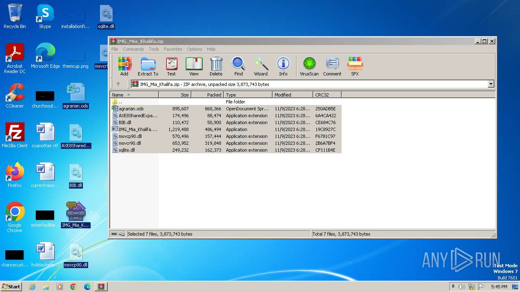The height and width of the screenshot is (292, 520).
Task: Sort by the Name column header
Action: click(134, 95)
